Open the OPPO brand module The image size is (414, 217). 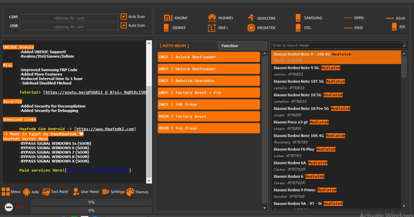(x=354, y=18)
